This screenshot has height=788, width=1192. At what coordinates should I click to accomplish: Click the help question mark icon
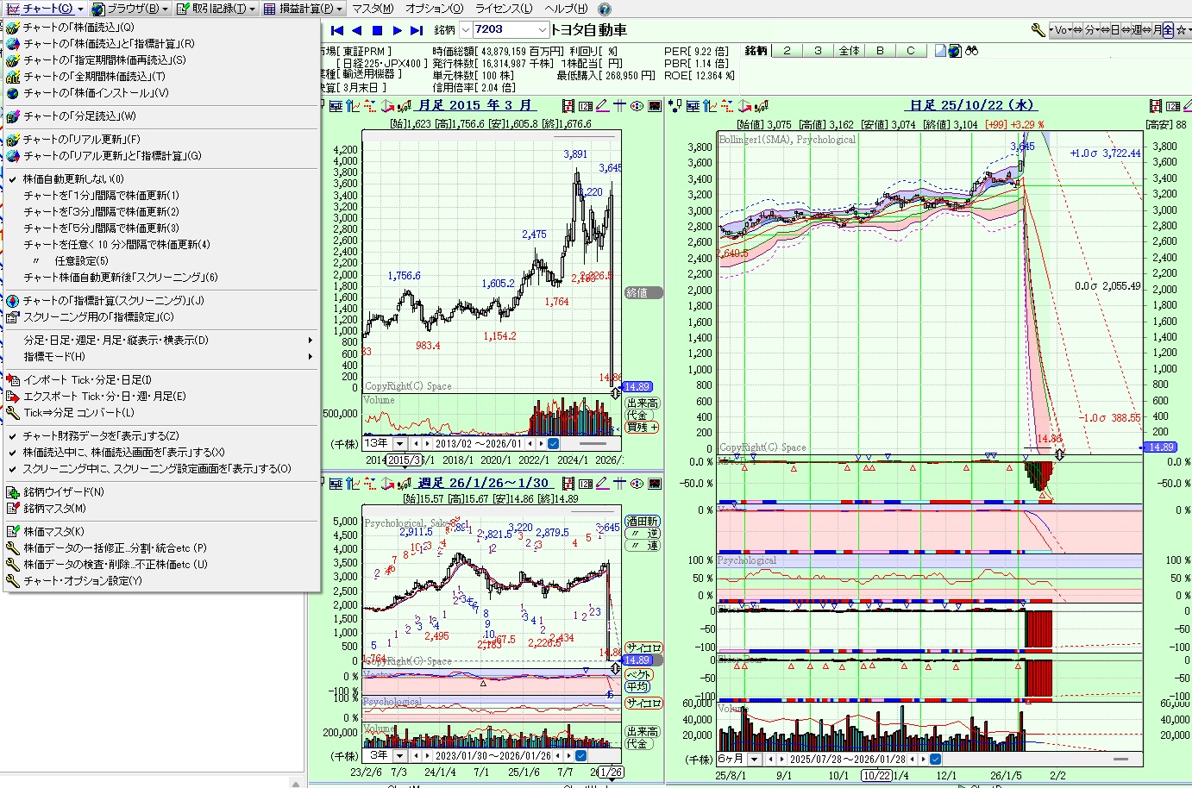click(x=605, y=9)
